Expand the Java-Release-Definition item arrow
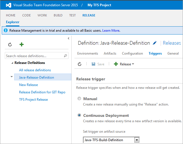The height and width of the screenshot is (144, 183). [x=12, y=77]
